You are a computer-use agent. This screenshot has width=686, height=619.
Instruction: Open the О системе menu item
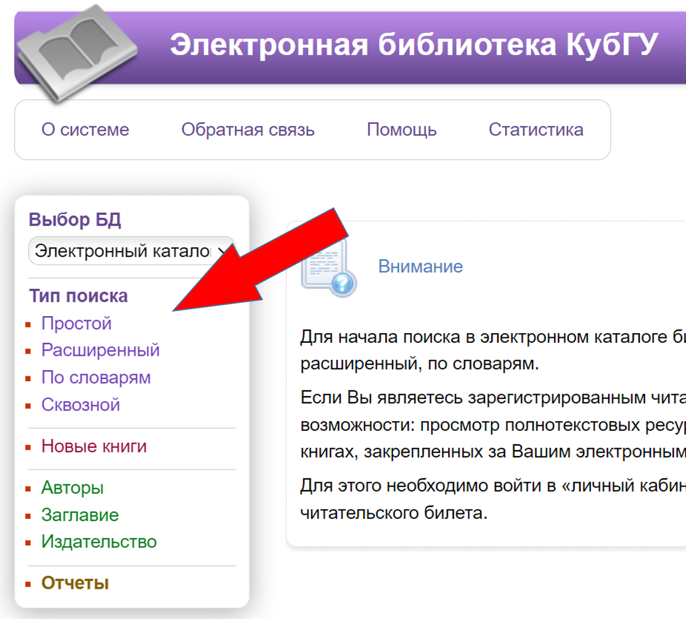pyautogui.click(x=85, y=130)
